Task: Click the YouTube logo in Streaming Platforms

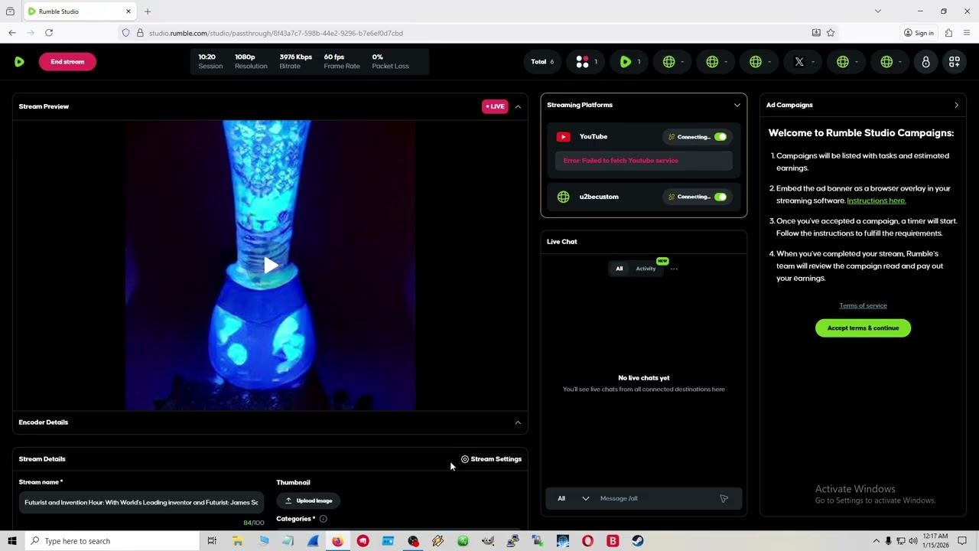Action: (x=563, y=137)
